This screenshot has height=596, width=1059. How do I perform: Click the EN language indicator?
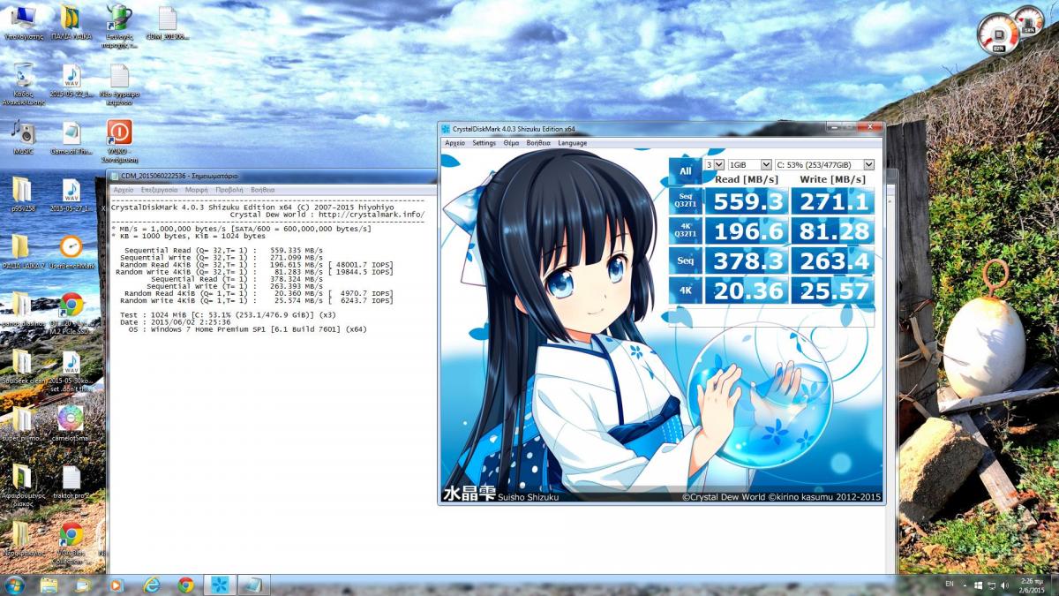[x=950, y=584]
